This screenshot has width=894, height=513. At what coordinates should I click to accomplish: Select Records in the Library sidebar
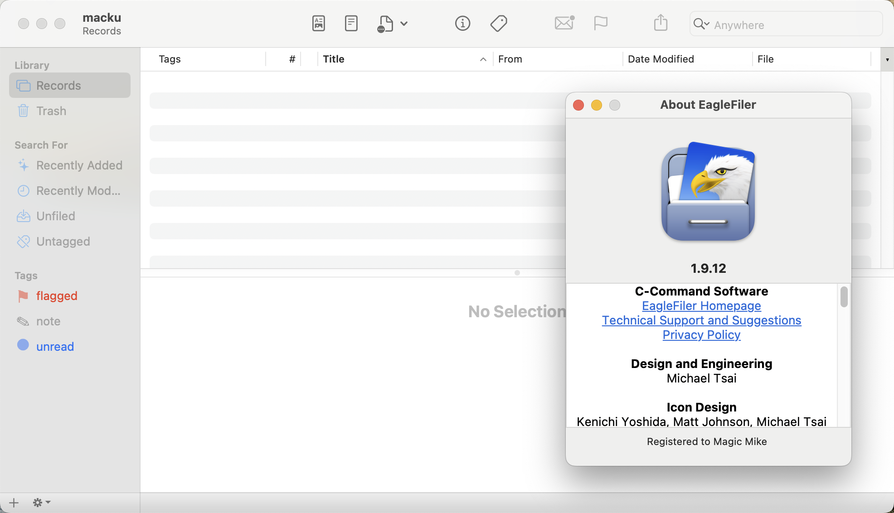coord(70,85)
